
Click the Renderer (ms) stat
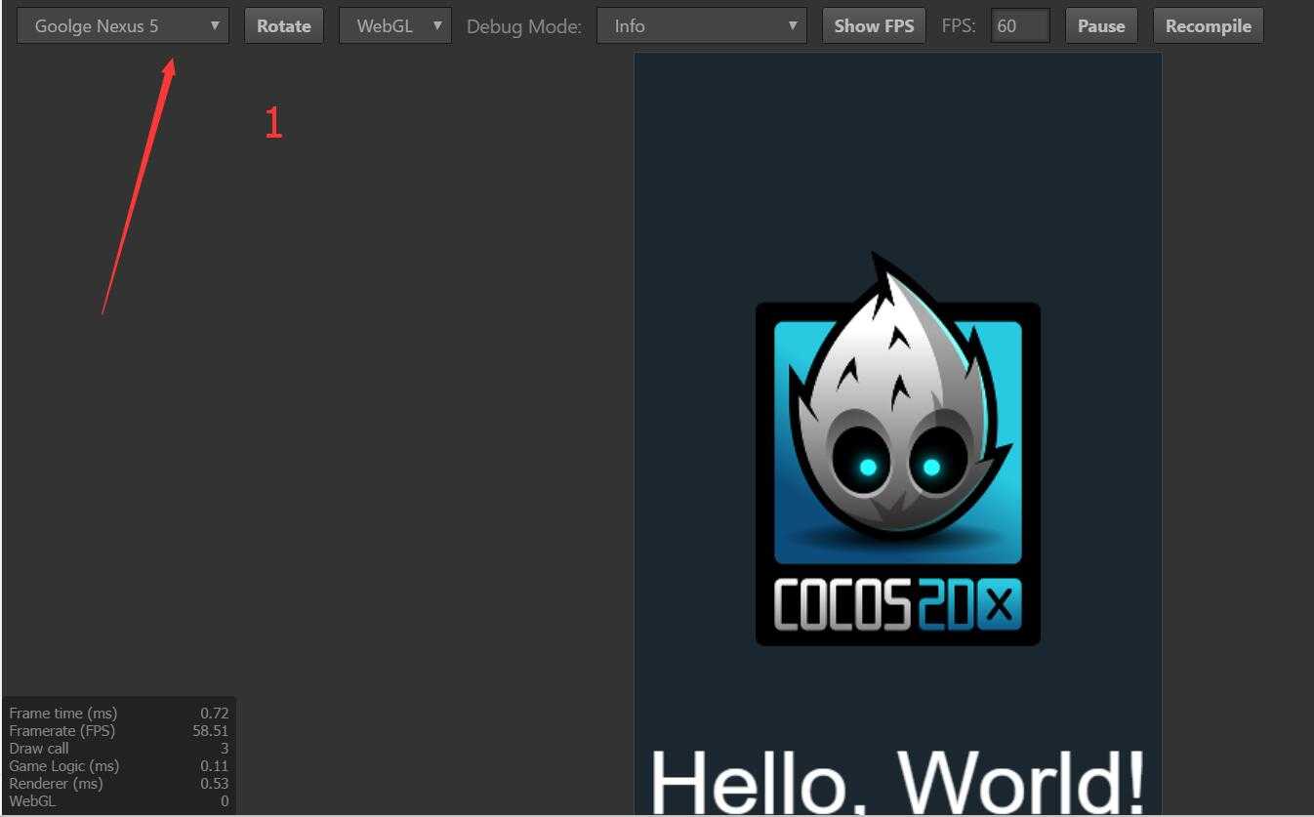[x=56, y=784]
